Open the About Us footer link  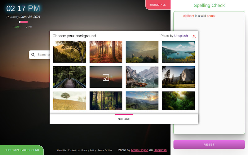pos(61,150)
